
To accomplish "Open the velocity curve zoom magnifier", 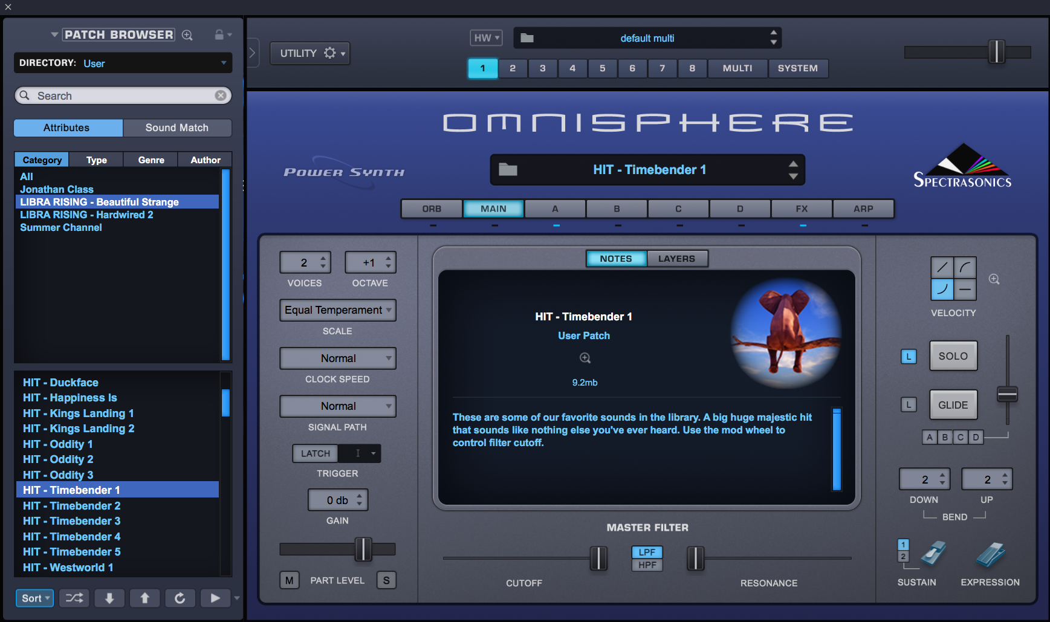I will tap(994, 279).
